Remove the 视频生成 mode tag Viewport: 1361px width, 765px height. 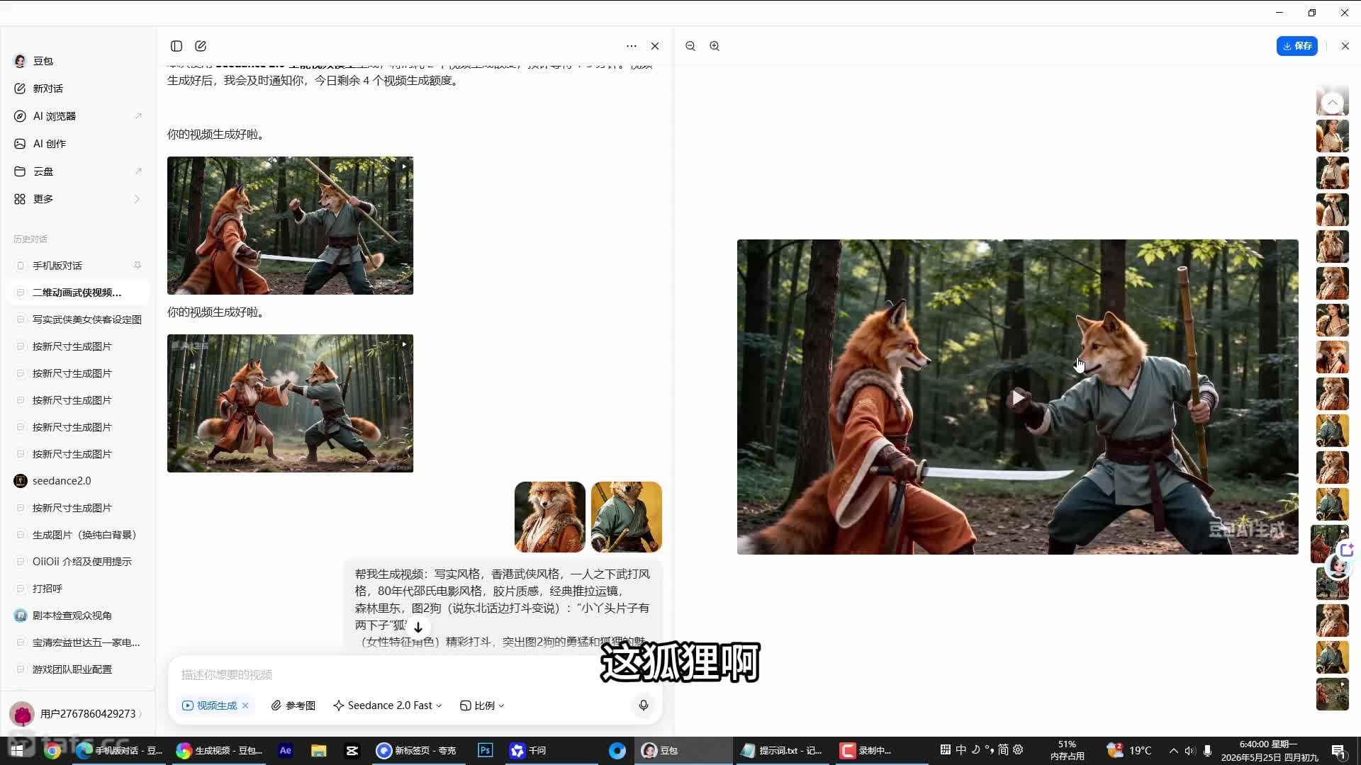point(245,705)
